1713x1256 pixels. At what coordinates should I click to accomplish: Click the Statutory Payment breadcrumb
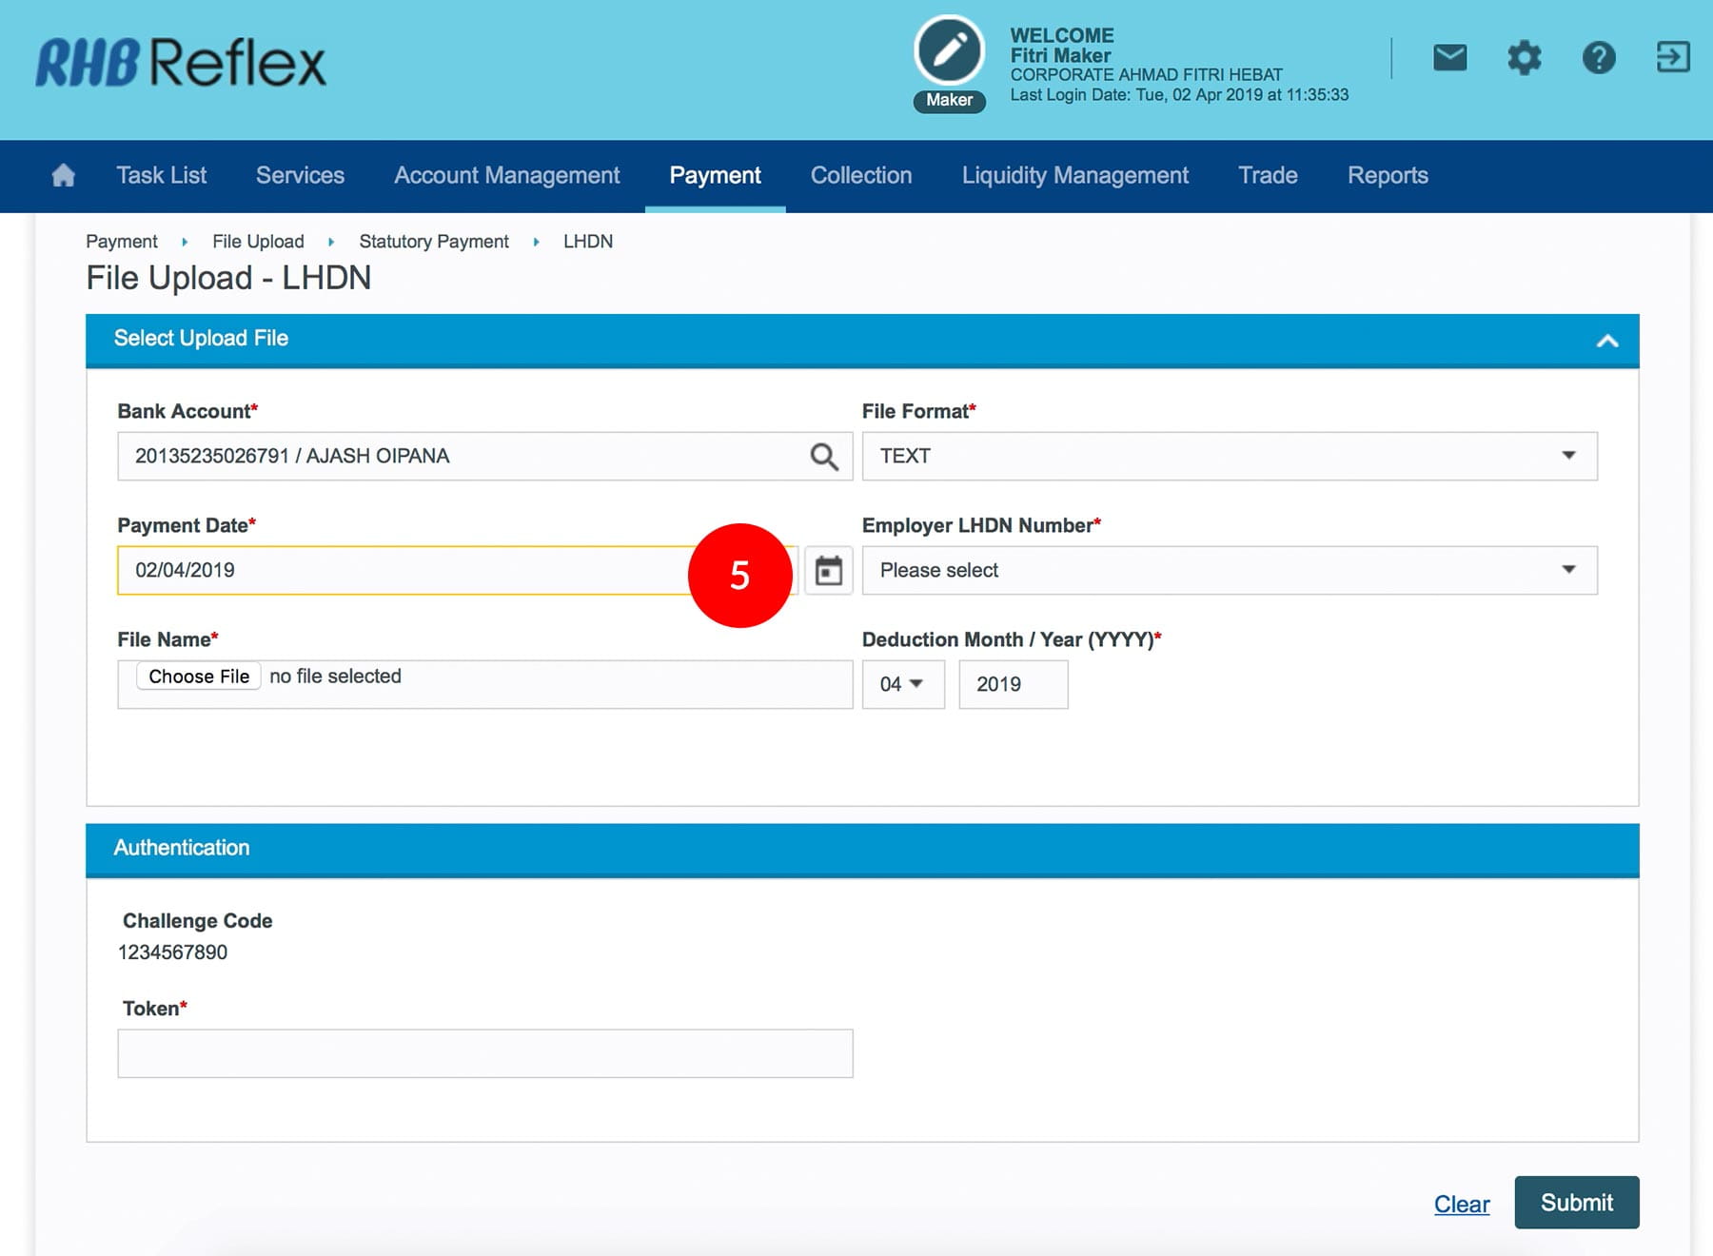[433, 242]
